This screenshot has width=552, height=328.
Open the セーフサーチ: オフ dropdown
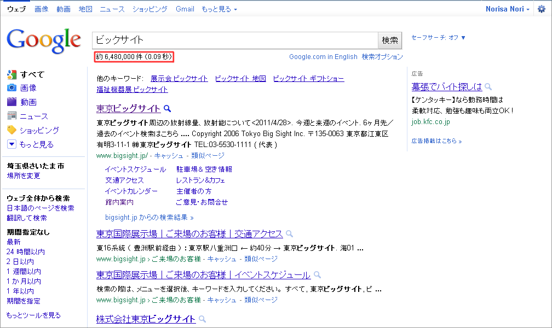[438, 38]
